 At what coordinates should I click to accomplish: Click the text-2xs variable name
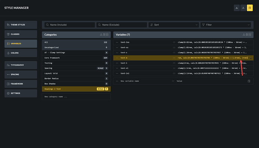pyautogui.click(x=125, y=42)
